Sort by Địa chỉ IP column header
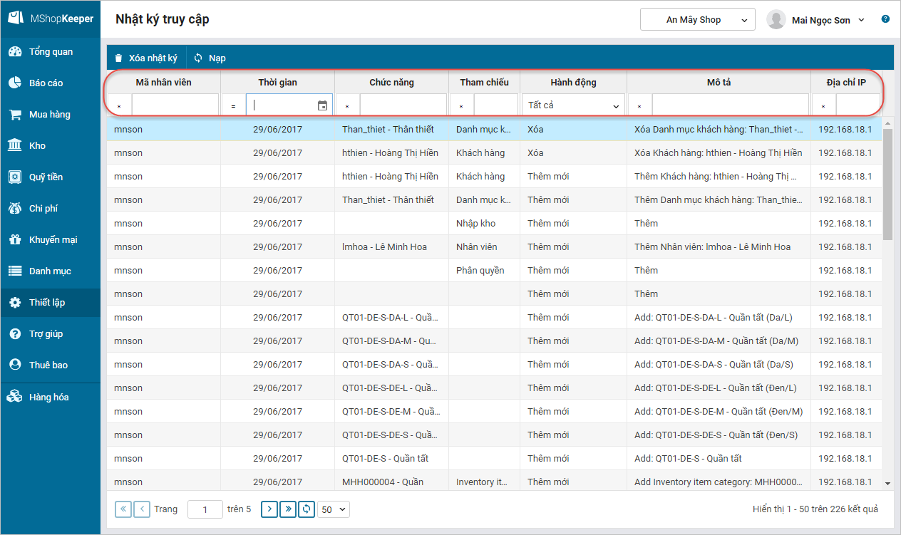The height and width of the screenshot is (535, 901). point(846,82)
